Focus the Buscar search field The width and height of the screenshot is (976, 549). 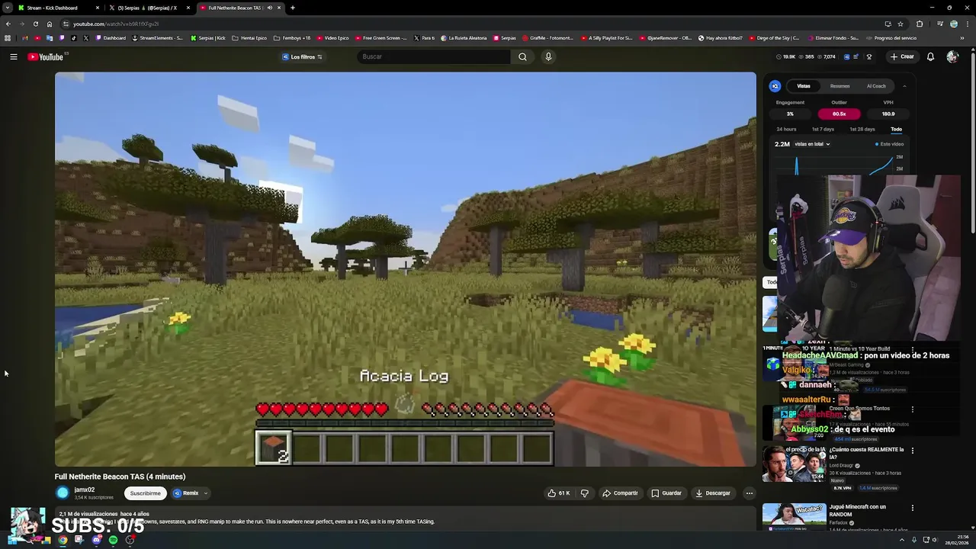pyautogui.click(x=435, y=56)
